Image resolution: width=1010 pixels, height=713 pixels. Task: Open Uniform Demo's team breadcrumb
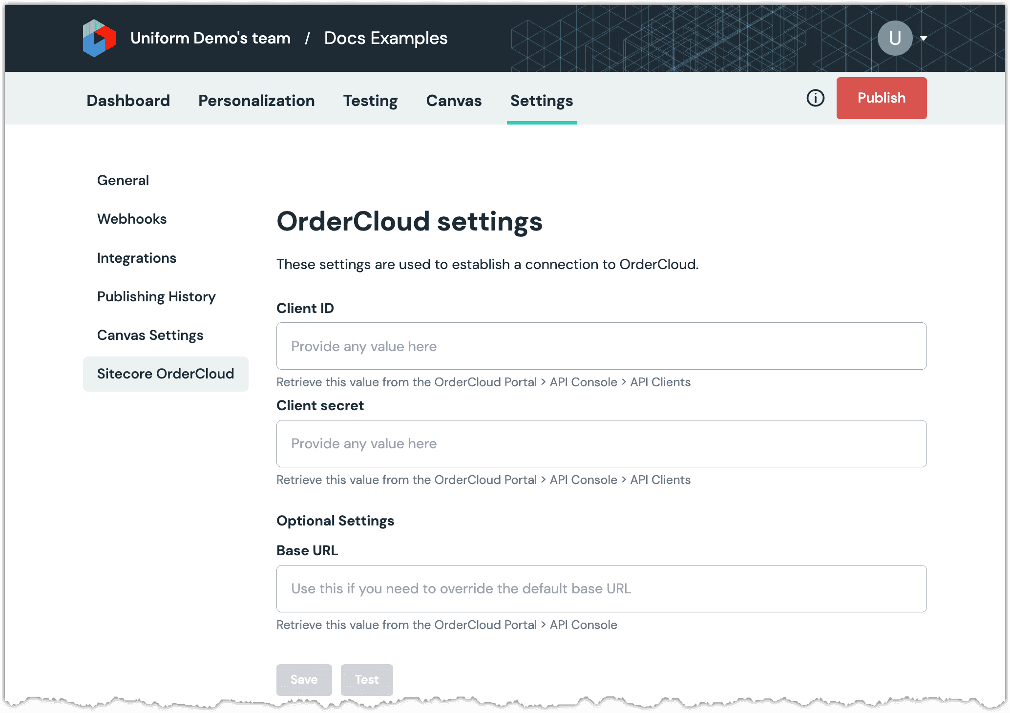210,38
